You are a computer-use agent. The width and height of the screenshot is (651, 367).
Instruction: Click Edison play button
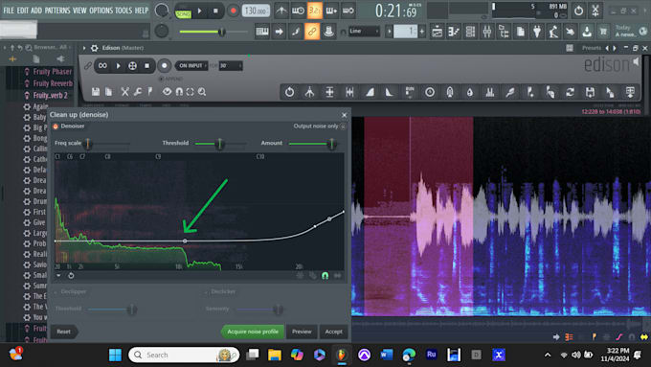coord(118,66)
